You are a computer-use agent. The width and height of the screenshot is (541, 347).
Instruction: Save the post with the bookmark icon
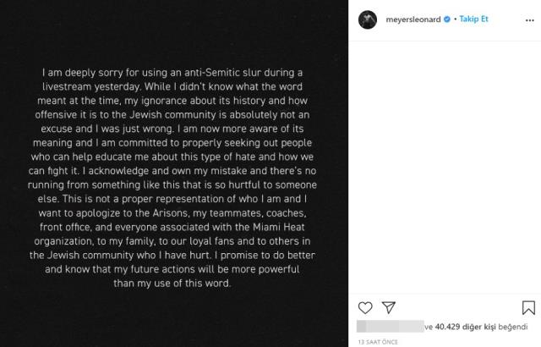coord(529,308)
